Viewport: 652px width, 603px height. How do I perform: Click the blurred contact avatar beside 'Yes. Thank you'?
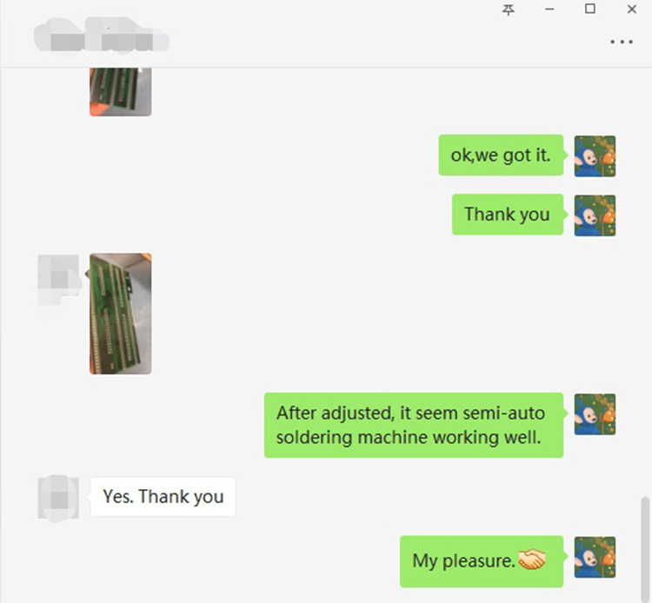(58, 498)
